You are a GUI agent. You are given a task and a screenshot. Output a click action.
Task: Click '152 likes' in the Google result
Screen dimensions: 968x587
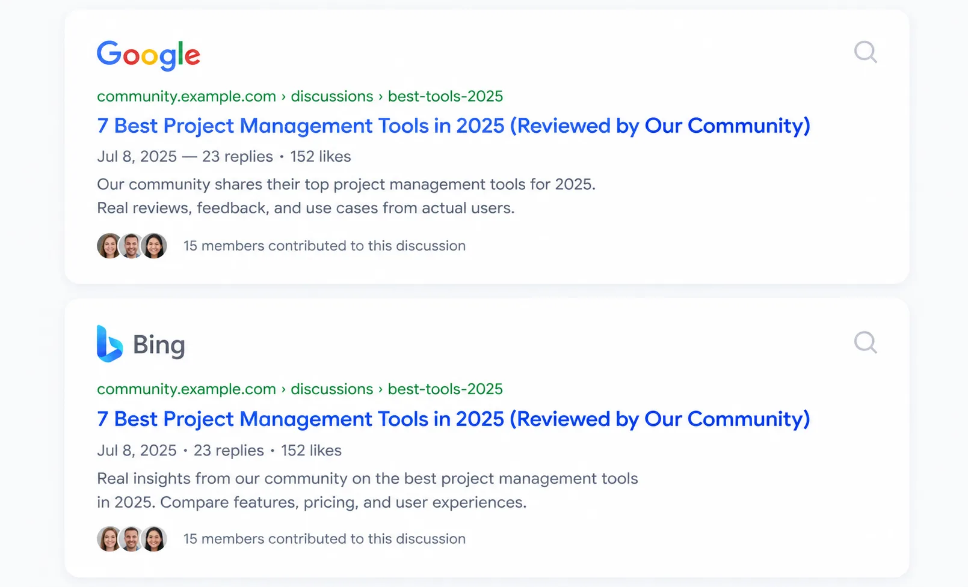[x=321, y=157]
